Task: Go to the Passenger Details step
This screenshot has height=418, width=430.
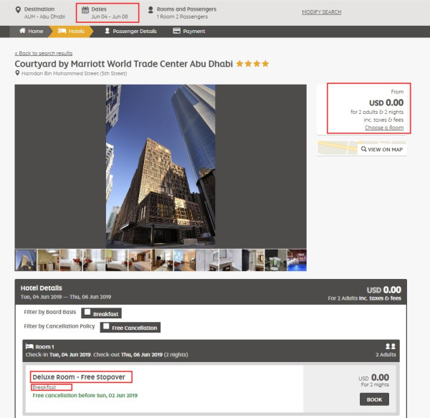Action: click(134, 32)
